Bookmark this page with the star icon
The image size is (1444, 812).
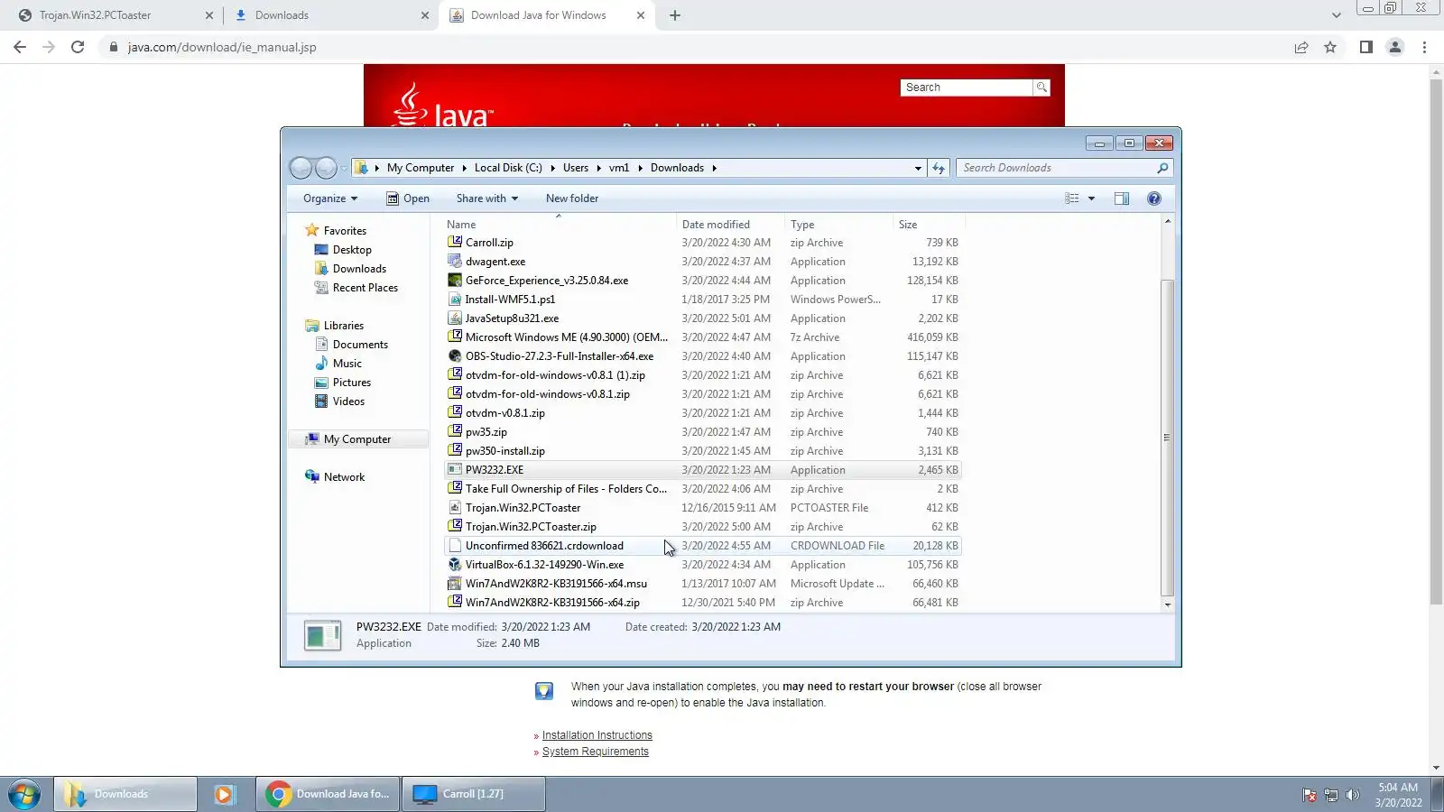pyautogui.click(x=1330, y=47)
